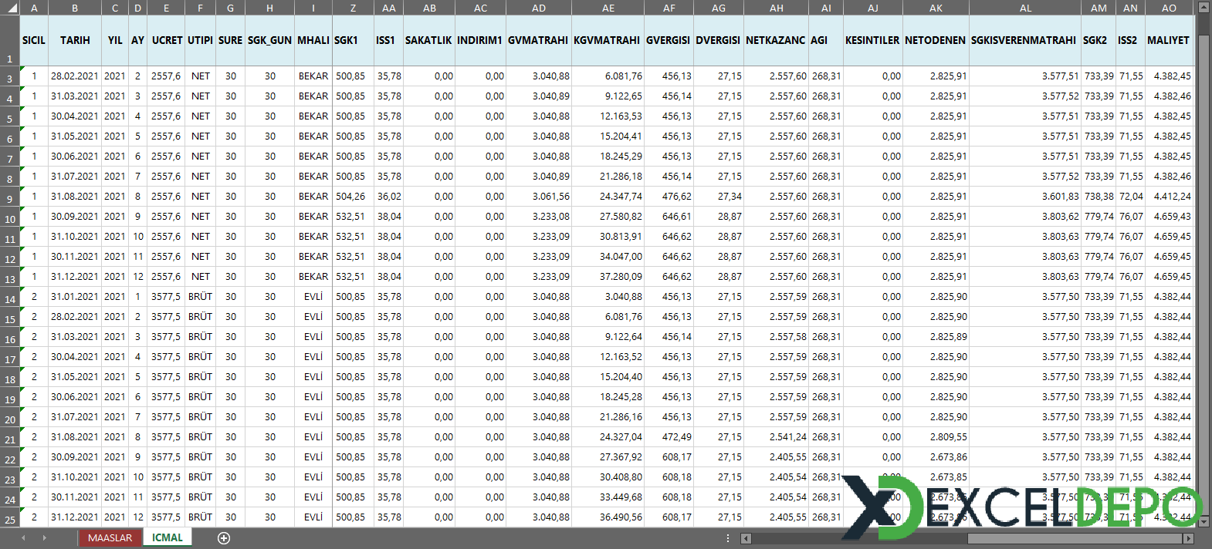Click the MALIYET header cell
The width and height of the screenshot is (1212, 549).
pos(1169,40)
